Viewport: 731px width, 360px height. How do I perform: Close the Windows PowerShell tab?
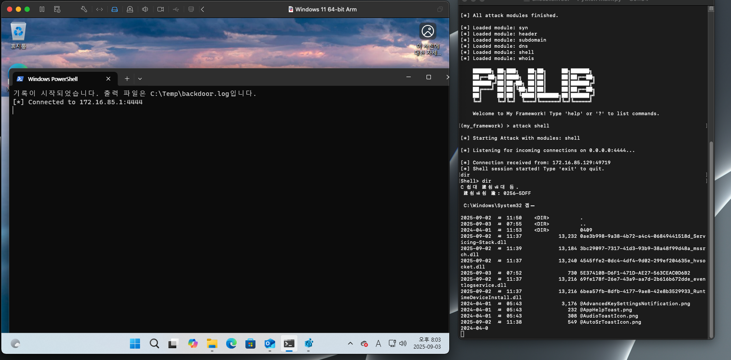[x=108, y=79]
